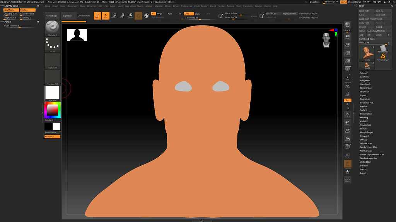Toggle Persp mode on the right shelf

coord(348,70)
